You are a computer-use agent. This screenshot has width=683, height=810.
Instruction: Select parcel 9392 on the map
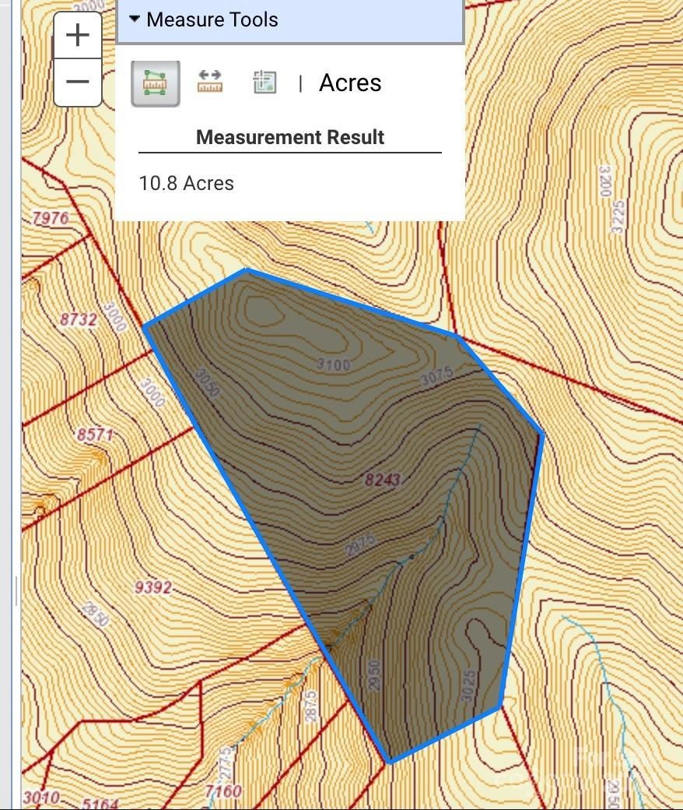point(152,588)
